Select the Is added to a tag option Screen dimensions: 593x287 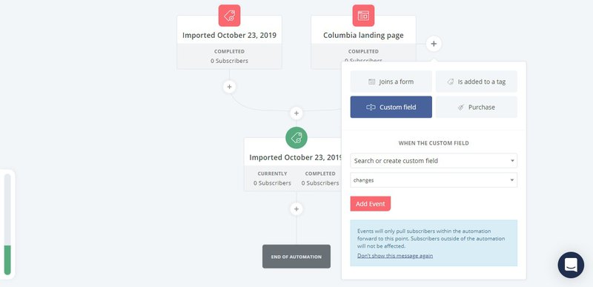pos(477,82)
